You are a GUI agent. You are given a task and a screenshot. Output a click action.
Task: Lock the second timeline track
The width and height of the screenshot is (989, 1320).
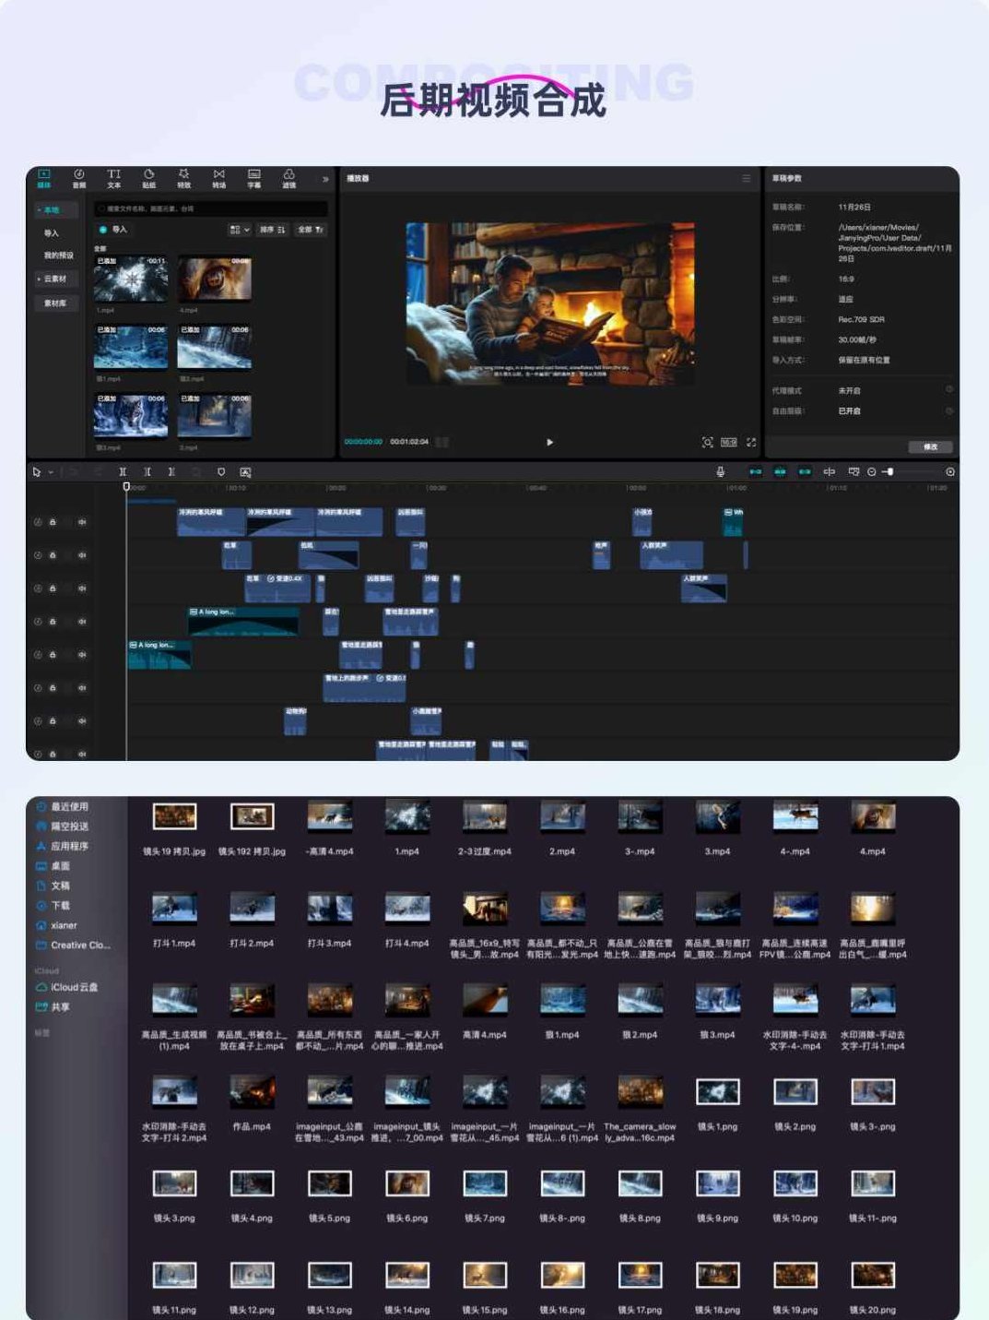(53, 555)
